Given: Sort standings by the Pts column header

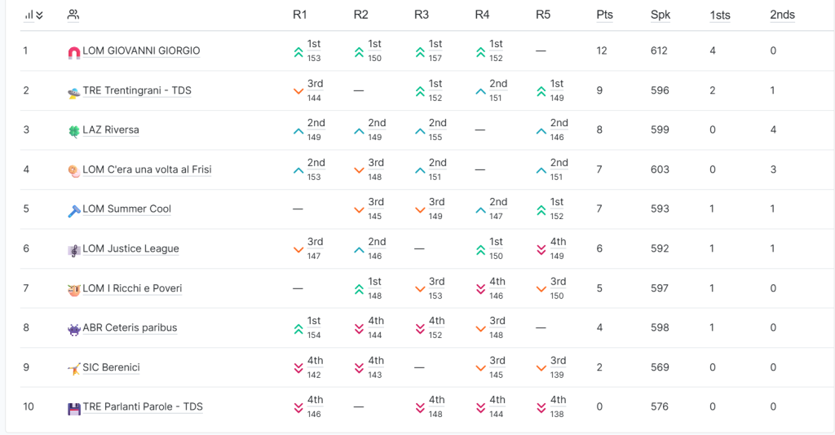Looking at the screenshot, I should point(604,15).
